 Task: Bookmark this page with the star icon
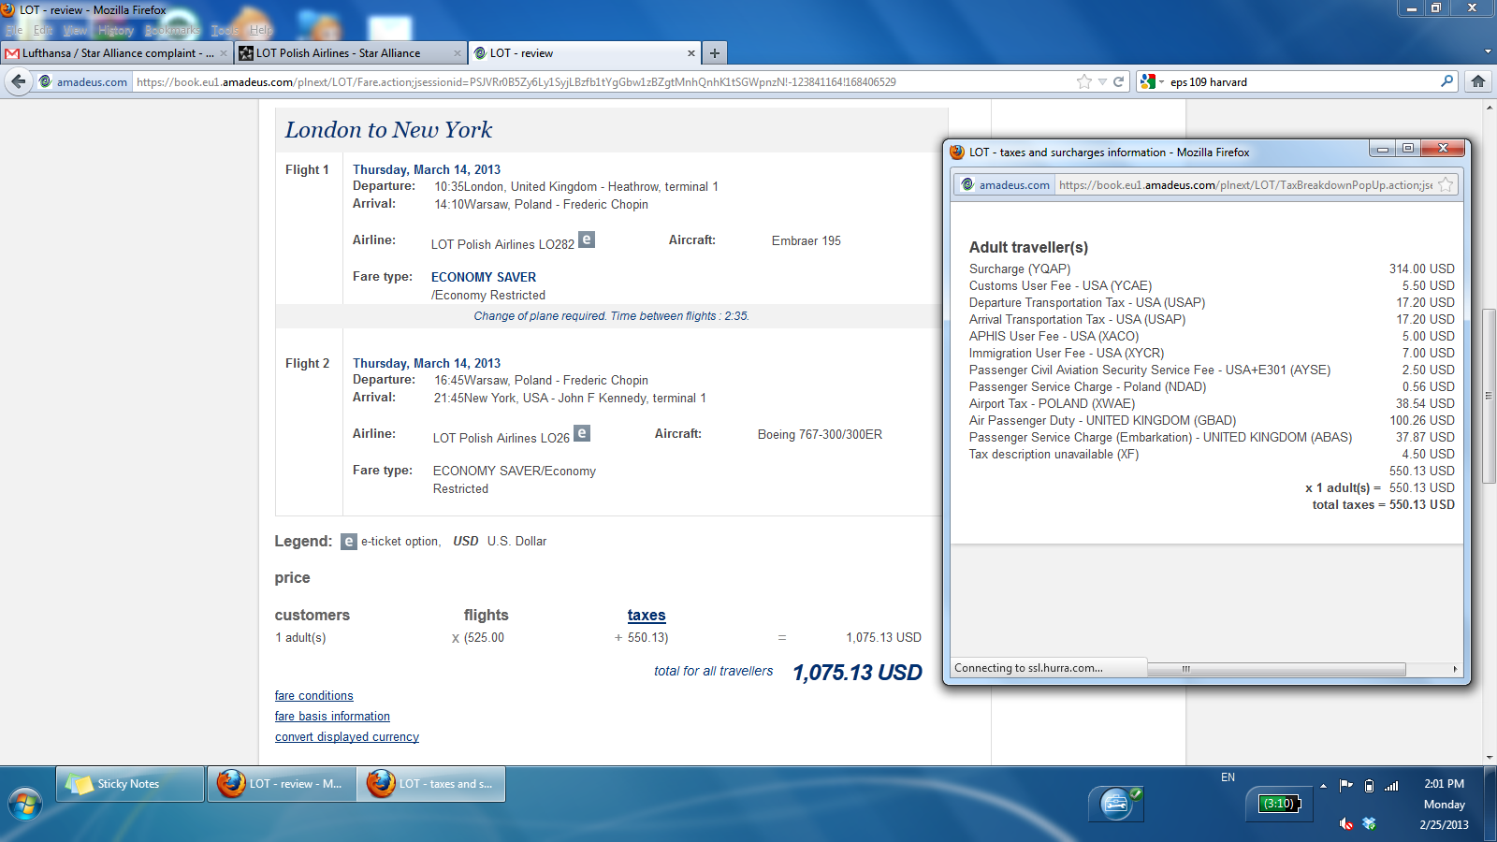pyautogui.click(x=1084, y=81)
